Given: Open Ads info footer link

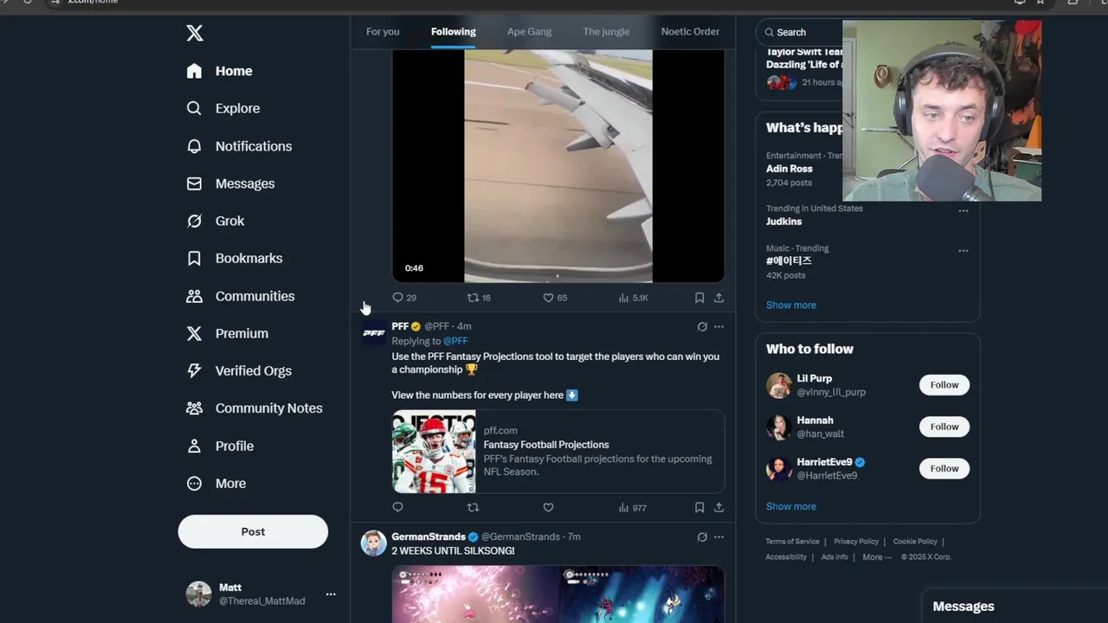Looking at the screenshot, I should point(834,557).
